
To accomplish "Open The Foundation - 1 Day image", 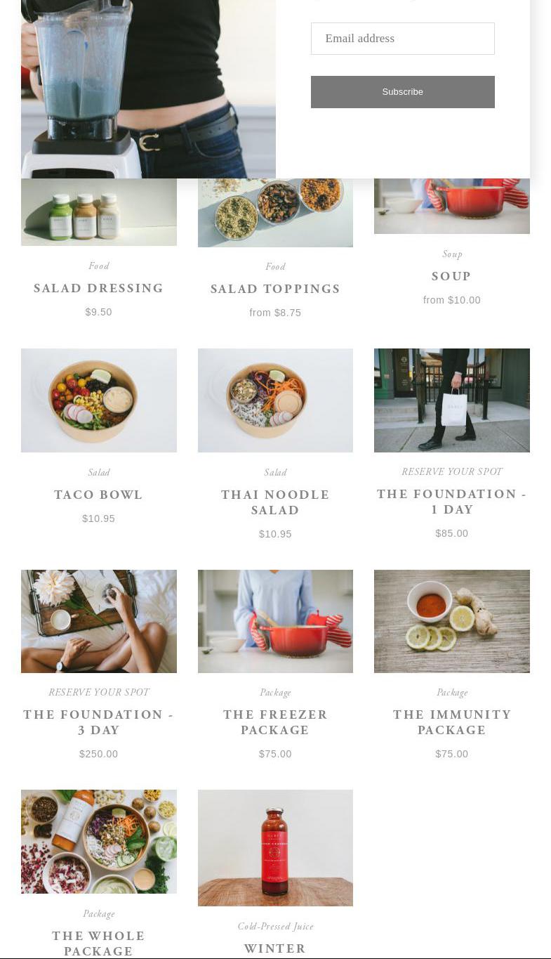I will click(452, 400).
